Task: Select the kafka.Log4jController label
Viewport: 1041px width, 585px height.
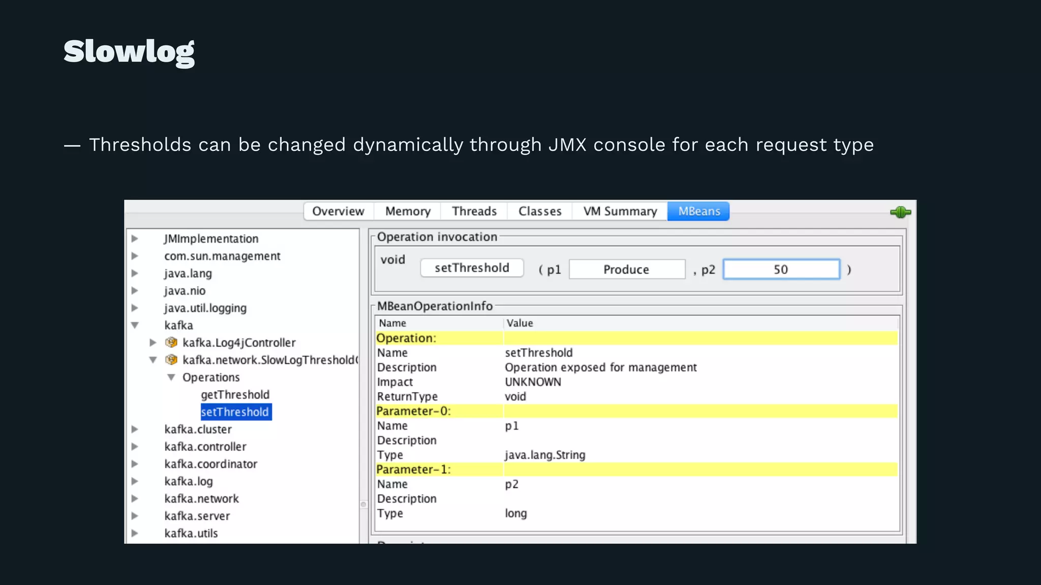Action: pyautogui.click(x=239, y=343)
